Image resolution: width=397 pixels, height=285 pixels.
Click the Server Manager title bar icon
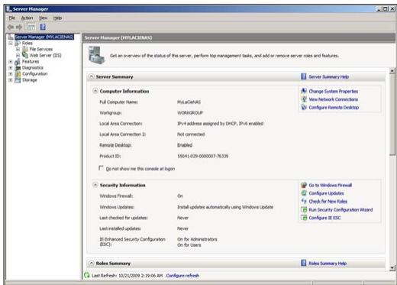coord(9,9)
